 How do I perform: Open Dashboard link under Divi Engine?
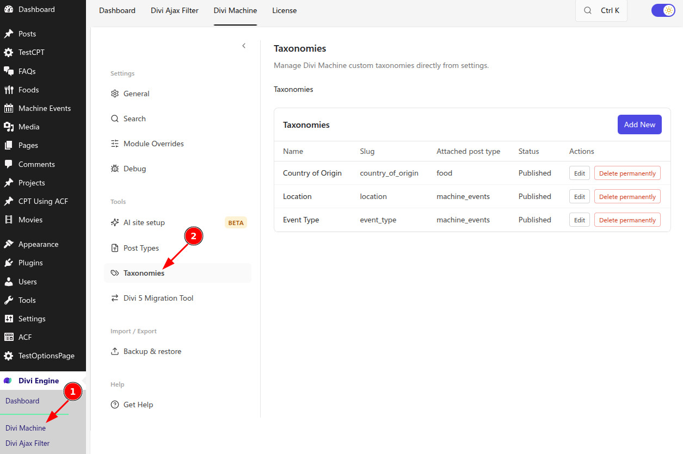click(22, 401)
